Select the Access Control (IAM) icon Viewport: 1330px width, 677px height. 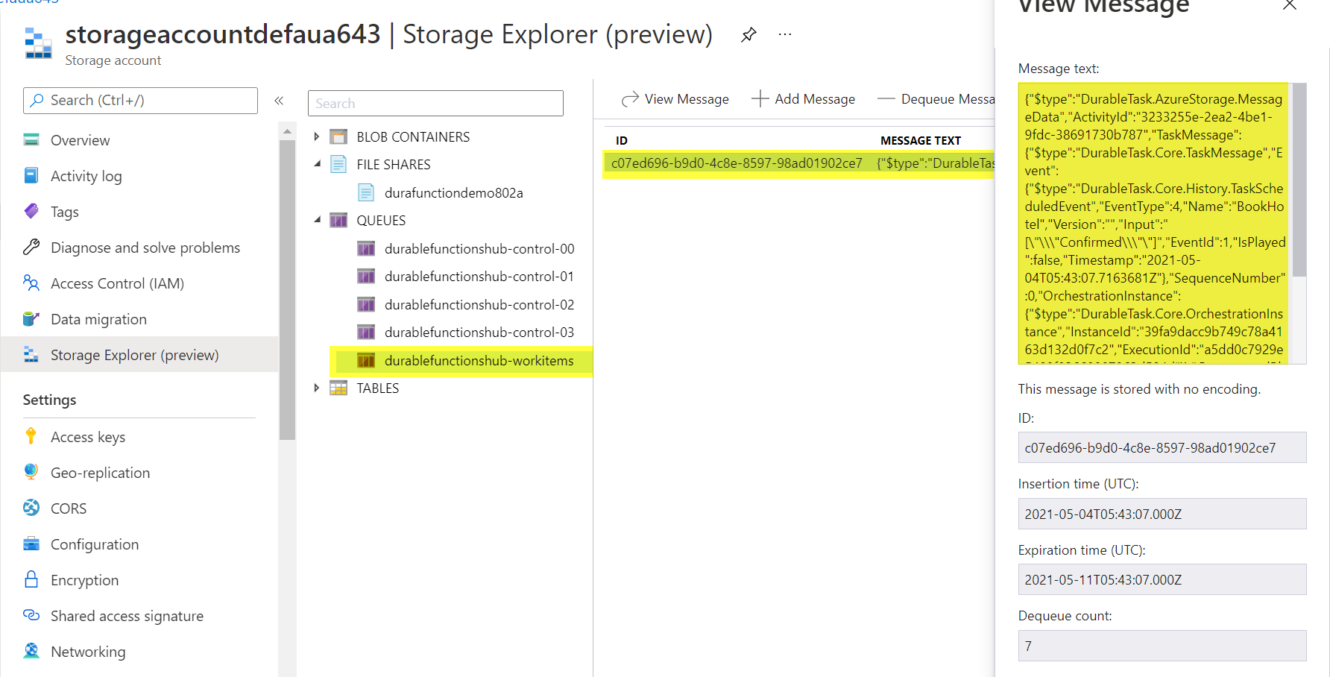tap(31, 283)
